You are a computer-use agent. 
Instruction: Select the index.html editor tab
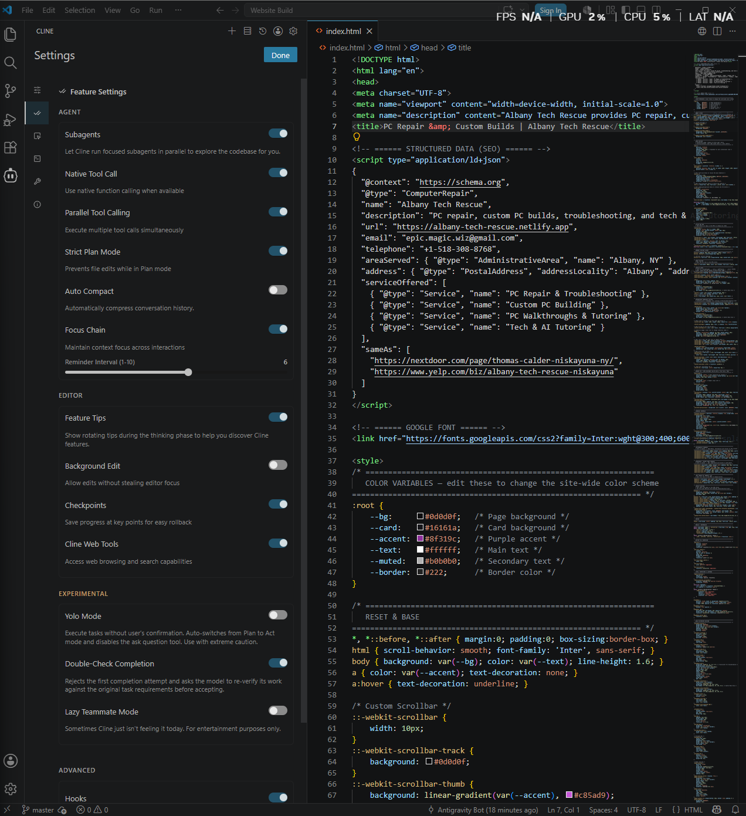344,31
